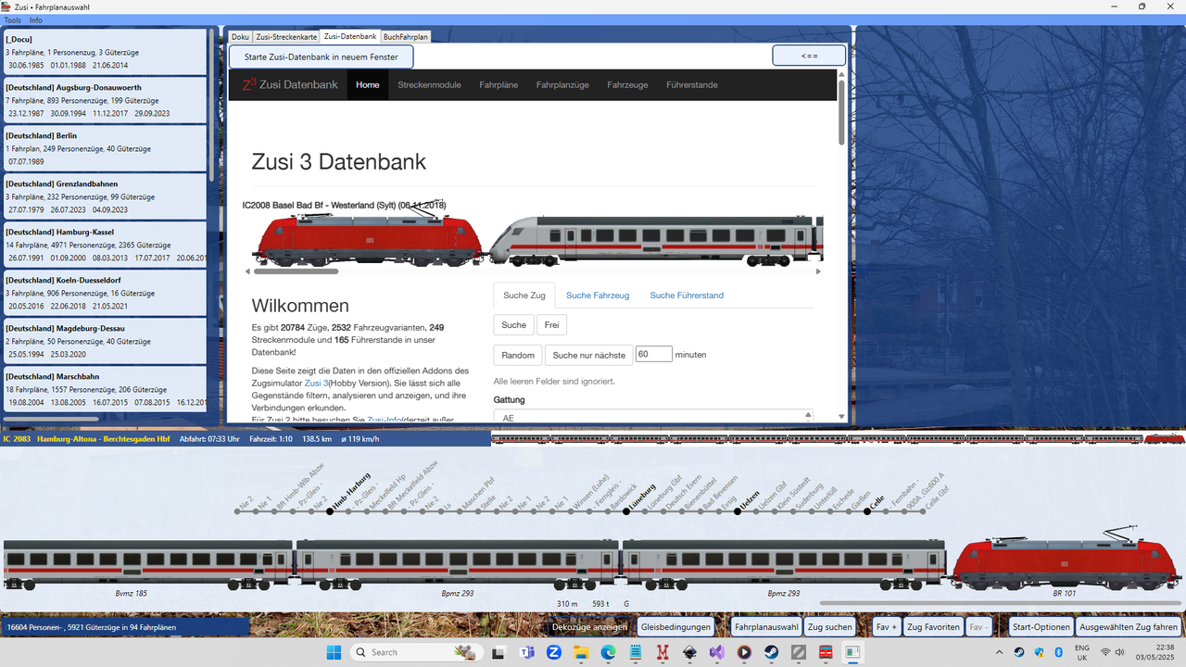Switch to the Suche Führerstand tab
The height and width of the screenshot is (667, 1186).
[687, 296]
